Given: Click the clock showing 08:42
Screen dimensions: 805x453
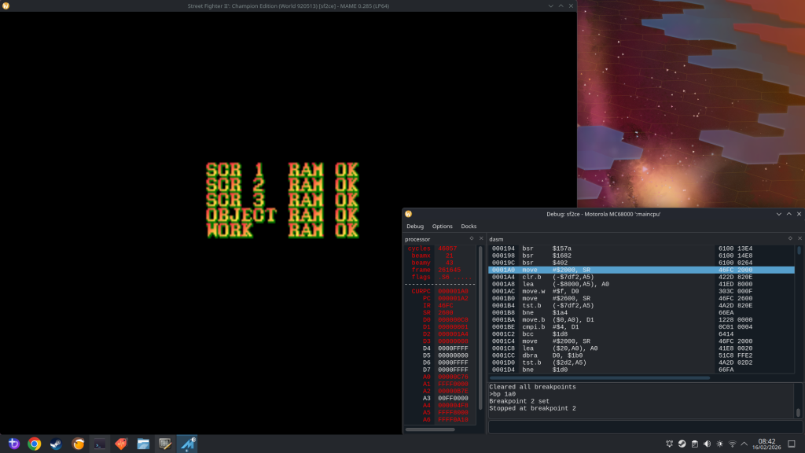Looking at the screenshot, I should (767, 444).
